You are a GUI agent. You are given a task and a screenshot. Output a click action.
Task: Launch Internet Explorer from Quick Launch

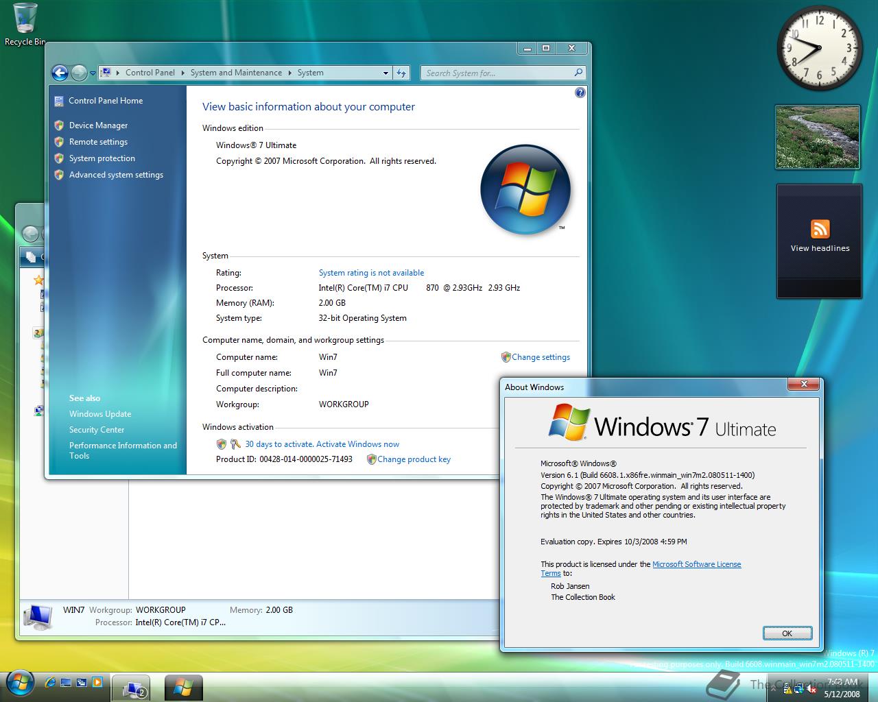pyautogui.click(x=50, y=682)
